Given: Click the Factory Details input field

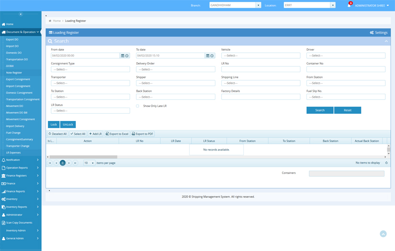Looking at the screenshot, I should click(261, 97).
